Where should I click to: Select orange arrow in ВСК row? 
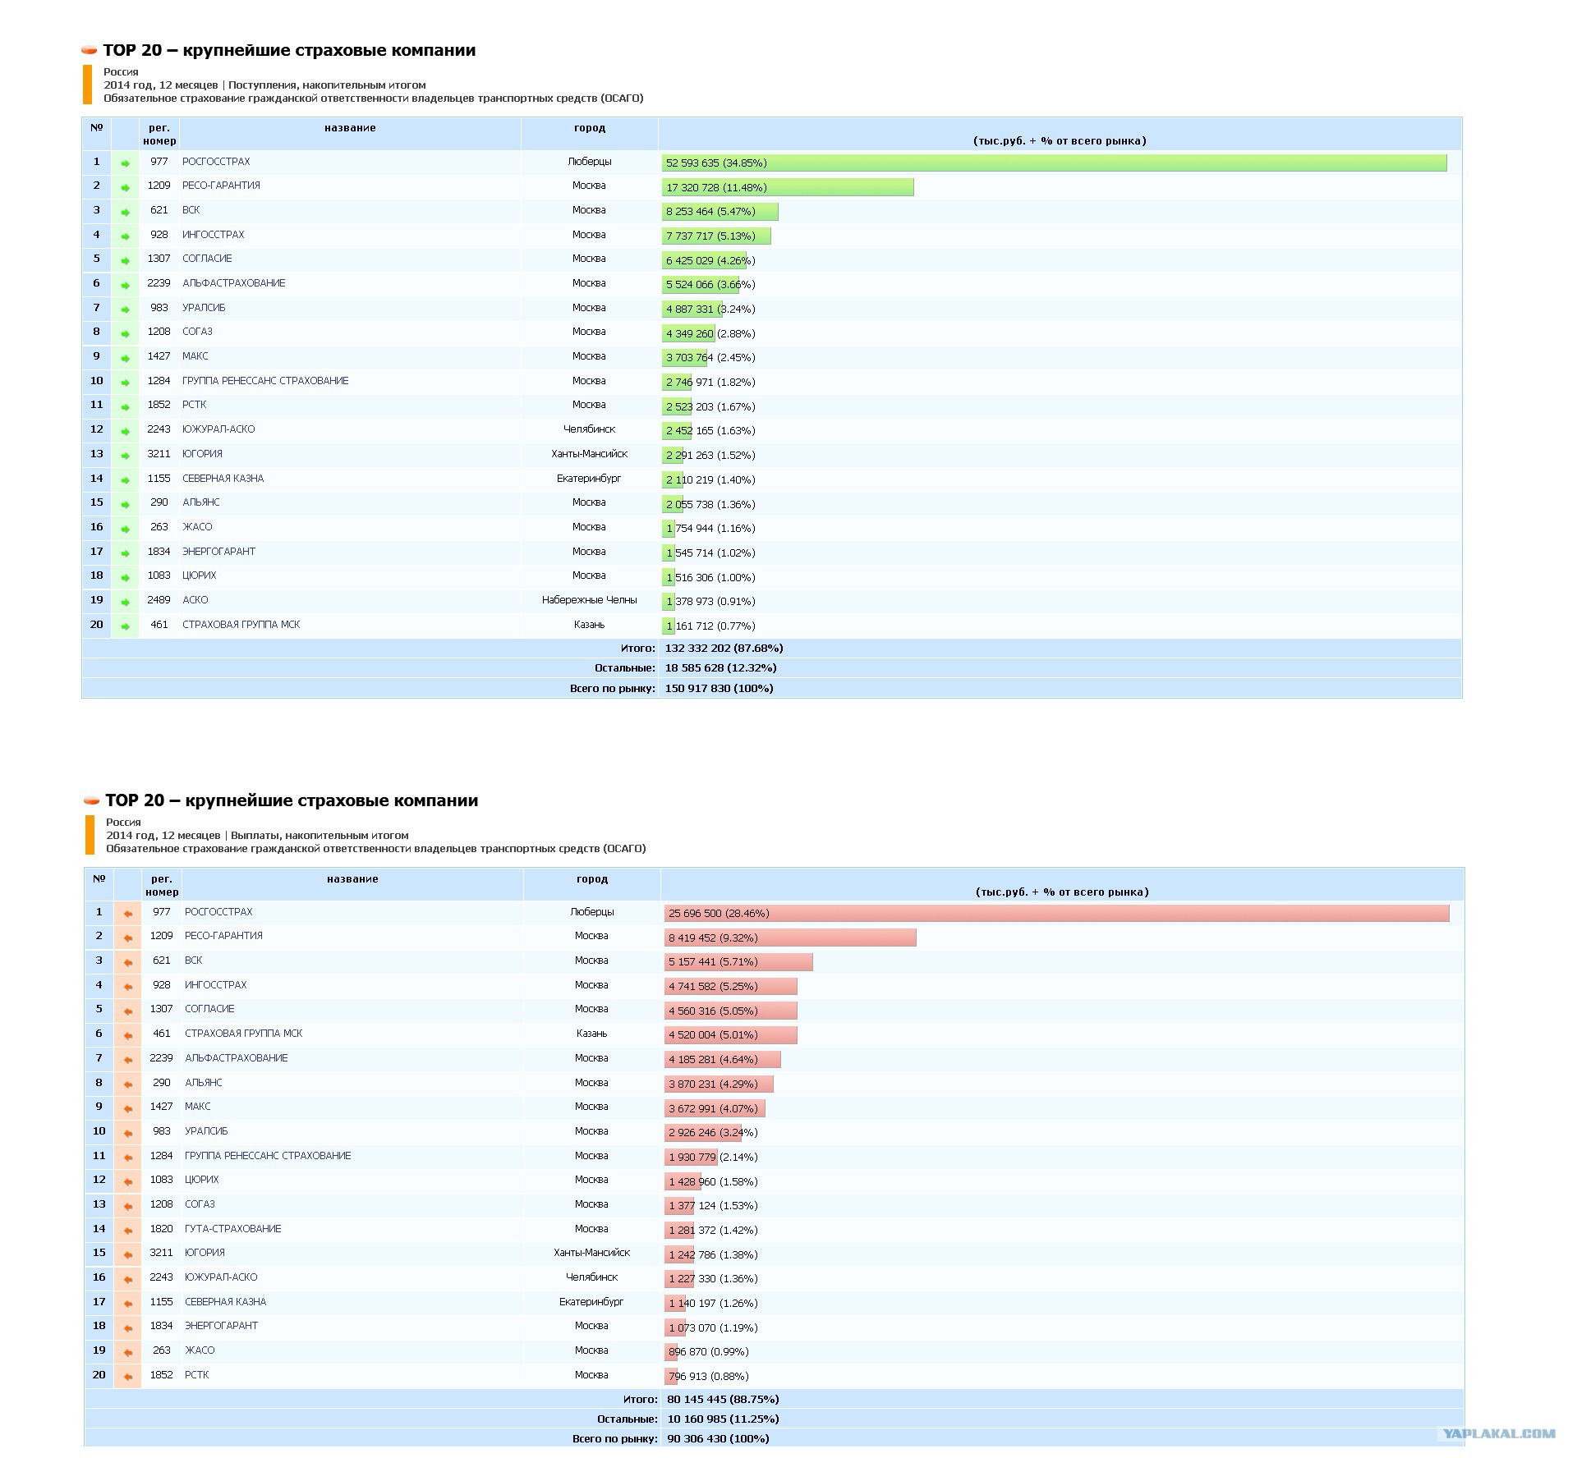tap(128, 962)
